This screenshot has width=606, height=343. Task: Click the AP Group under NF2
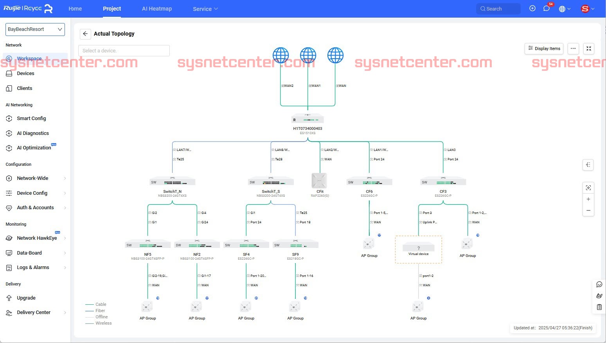196,307
